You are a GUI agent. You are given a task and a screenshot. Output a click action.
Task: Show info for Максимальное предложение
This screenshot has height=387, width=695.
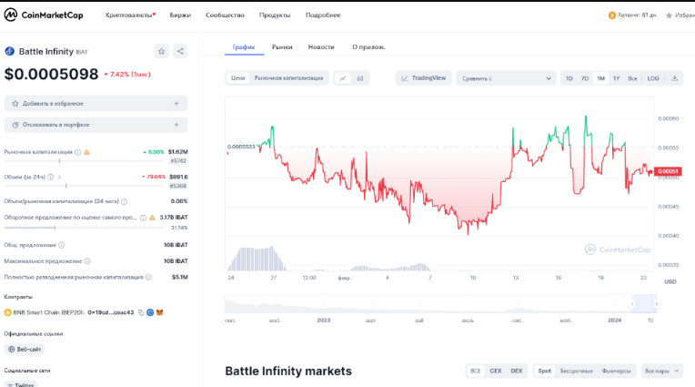(87, 261)
